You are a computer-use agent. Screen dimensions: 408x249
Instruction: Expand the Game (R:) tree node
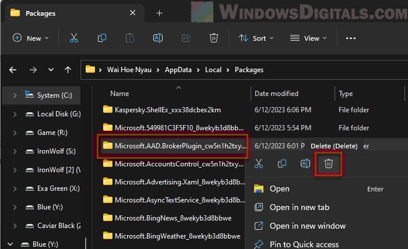pyautogui.click(x=15, y=133)
